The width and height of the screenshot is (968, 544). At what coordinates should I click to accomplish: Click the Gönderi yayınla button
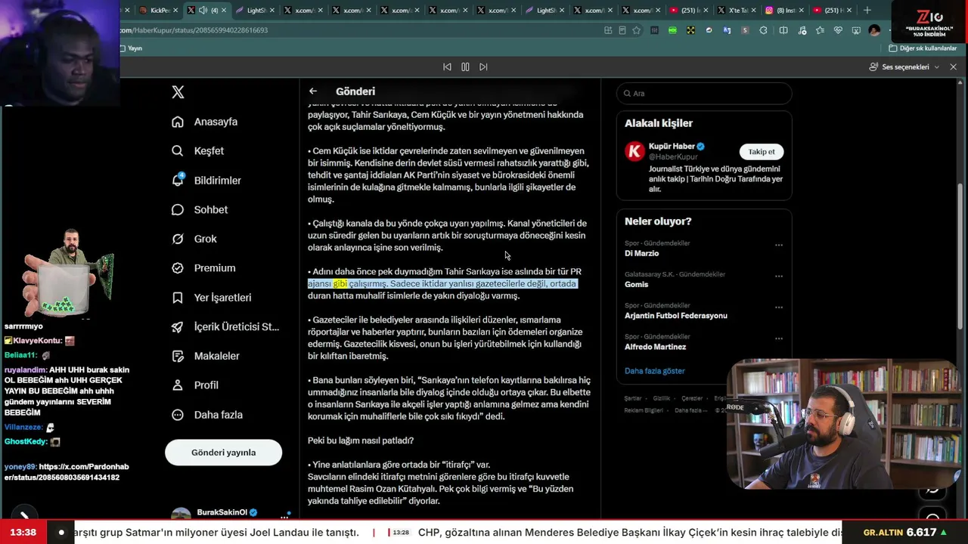224,453
